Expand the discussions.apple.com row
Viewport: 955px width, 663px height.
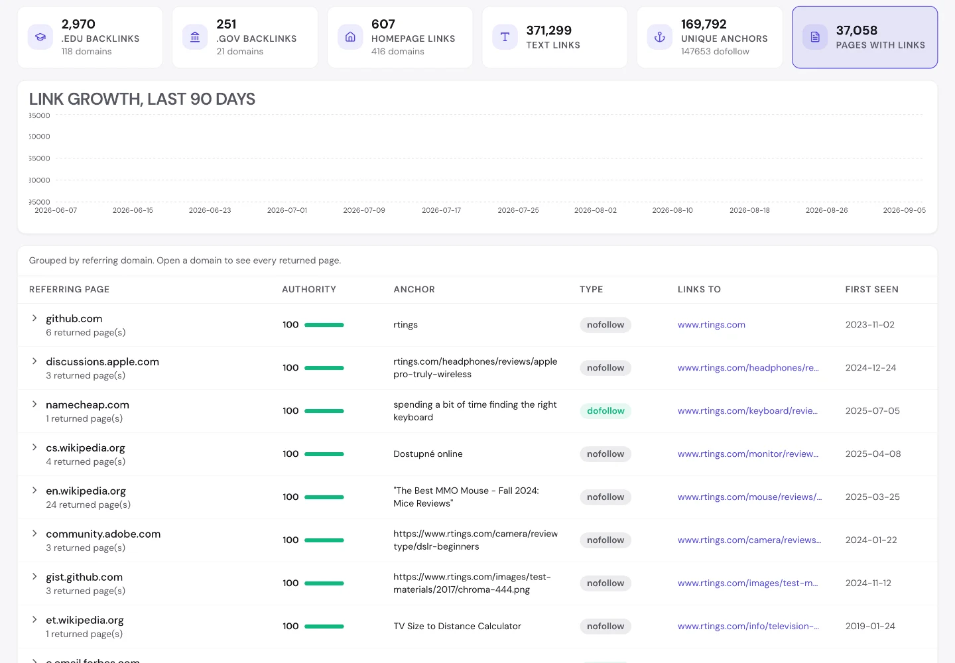click(34, 361)
